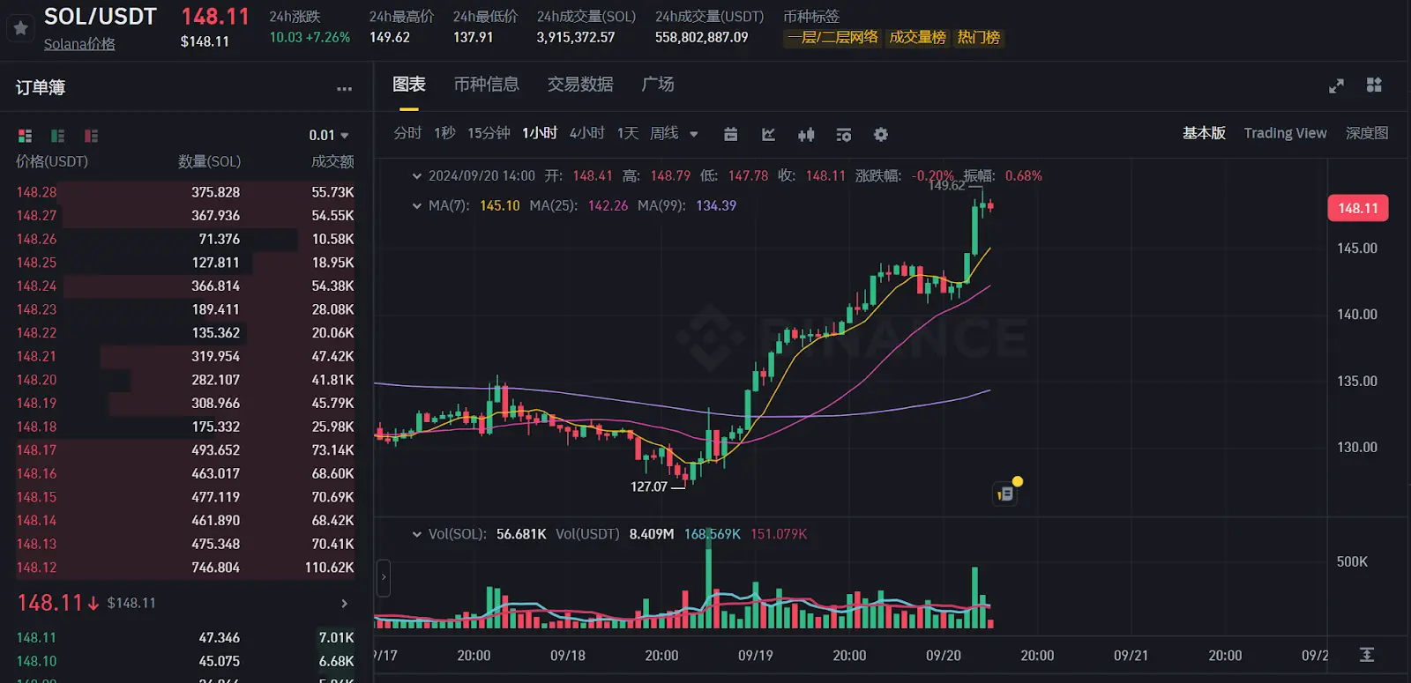Open the technical indicators line-chart icon

(768, 135)
